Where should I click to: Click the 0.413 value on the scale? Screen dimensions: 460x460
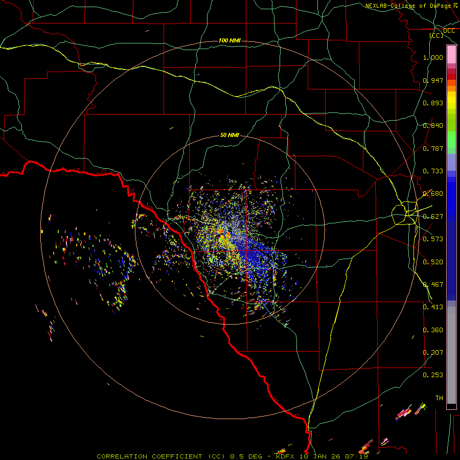[x=433, y=307]
